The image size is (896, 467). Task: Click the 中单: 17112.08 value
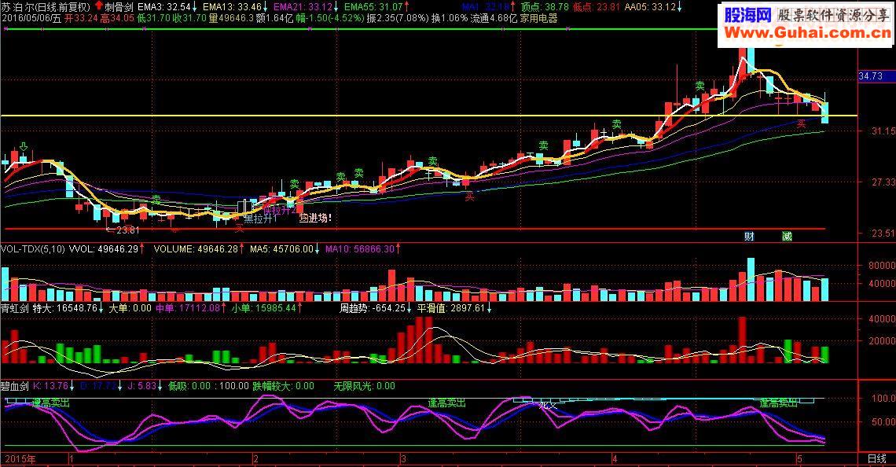tap(188, 308)
